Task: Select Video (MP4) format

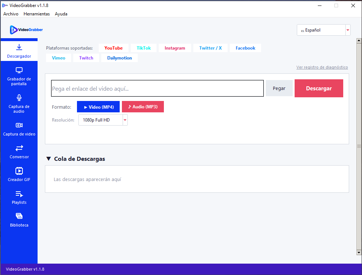Action: click(98, 107)
